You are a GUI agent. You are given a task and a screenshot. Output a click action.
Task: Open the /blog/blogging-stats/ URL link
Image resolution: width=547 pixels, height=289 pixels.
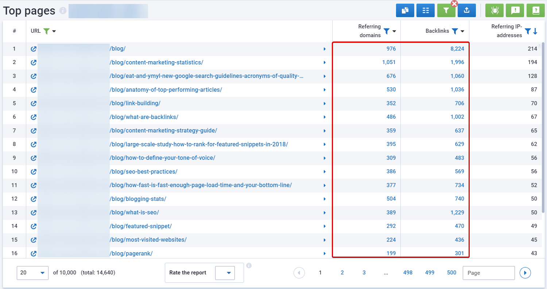(138, 199)
